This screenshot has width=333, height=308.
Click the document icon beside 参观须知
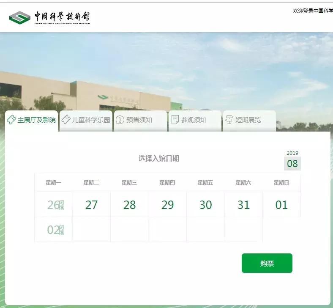175,120
